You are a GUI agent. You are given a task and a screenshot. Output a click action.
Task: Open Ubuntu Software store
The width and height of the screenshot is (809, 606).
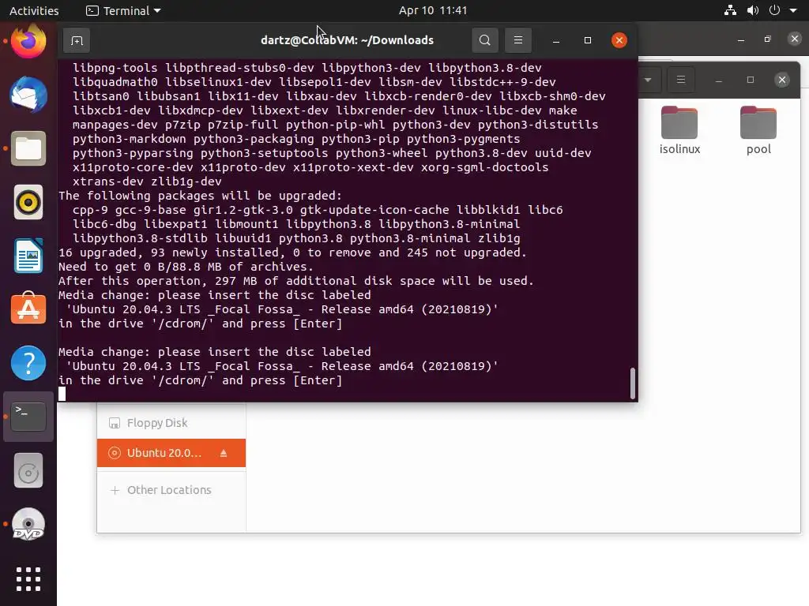tap(28, 309)
